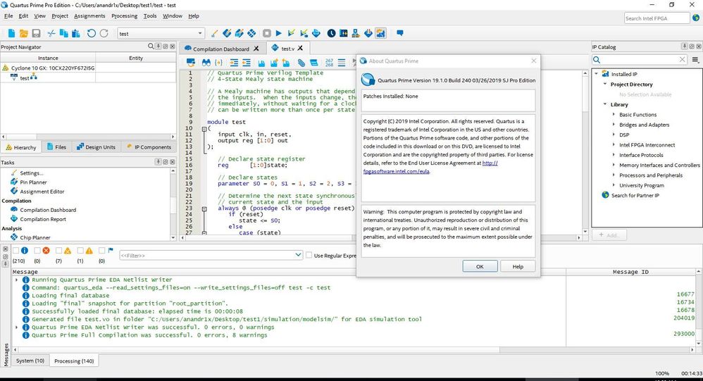
Task: Toggle the error messages filter checkbox
Action: [x=37, y=250]
